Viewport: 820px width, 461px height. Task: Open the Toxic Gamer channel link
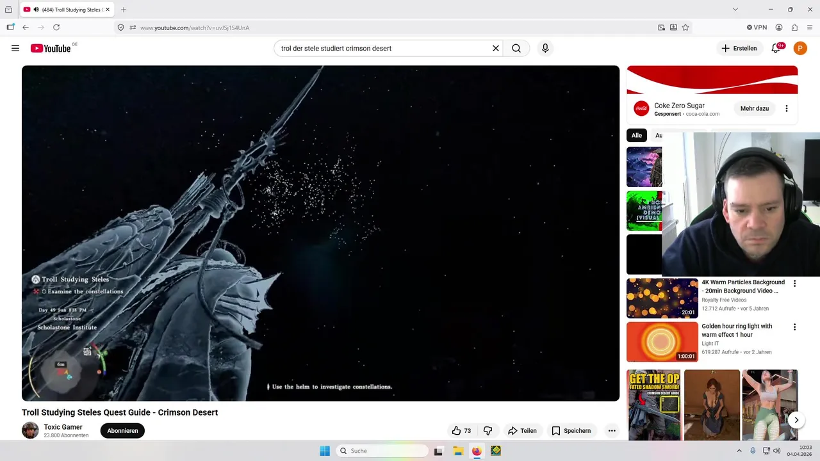63,427
